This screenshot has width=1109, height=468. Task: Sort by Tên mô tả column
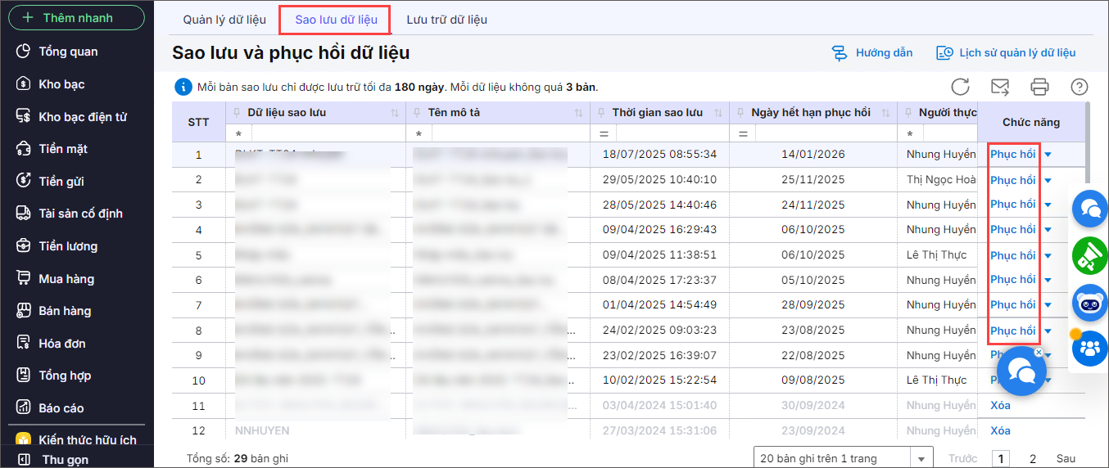click(579, 113)
